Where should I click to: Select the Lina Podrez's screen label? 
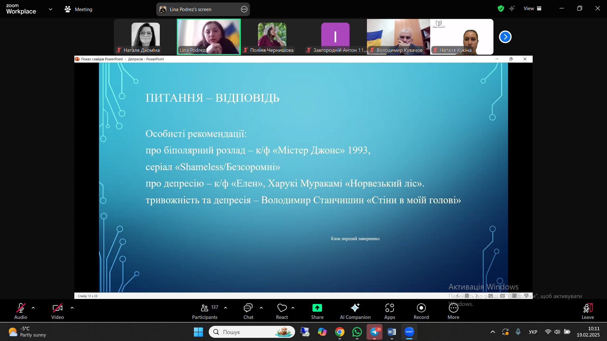[190, 9]
